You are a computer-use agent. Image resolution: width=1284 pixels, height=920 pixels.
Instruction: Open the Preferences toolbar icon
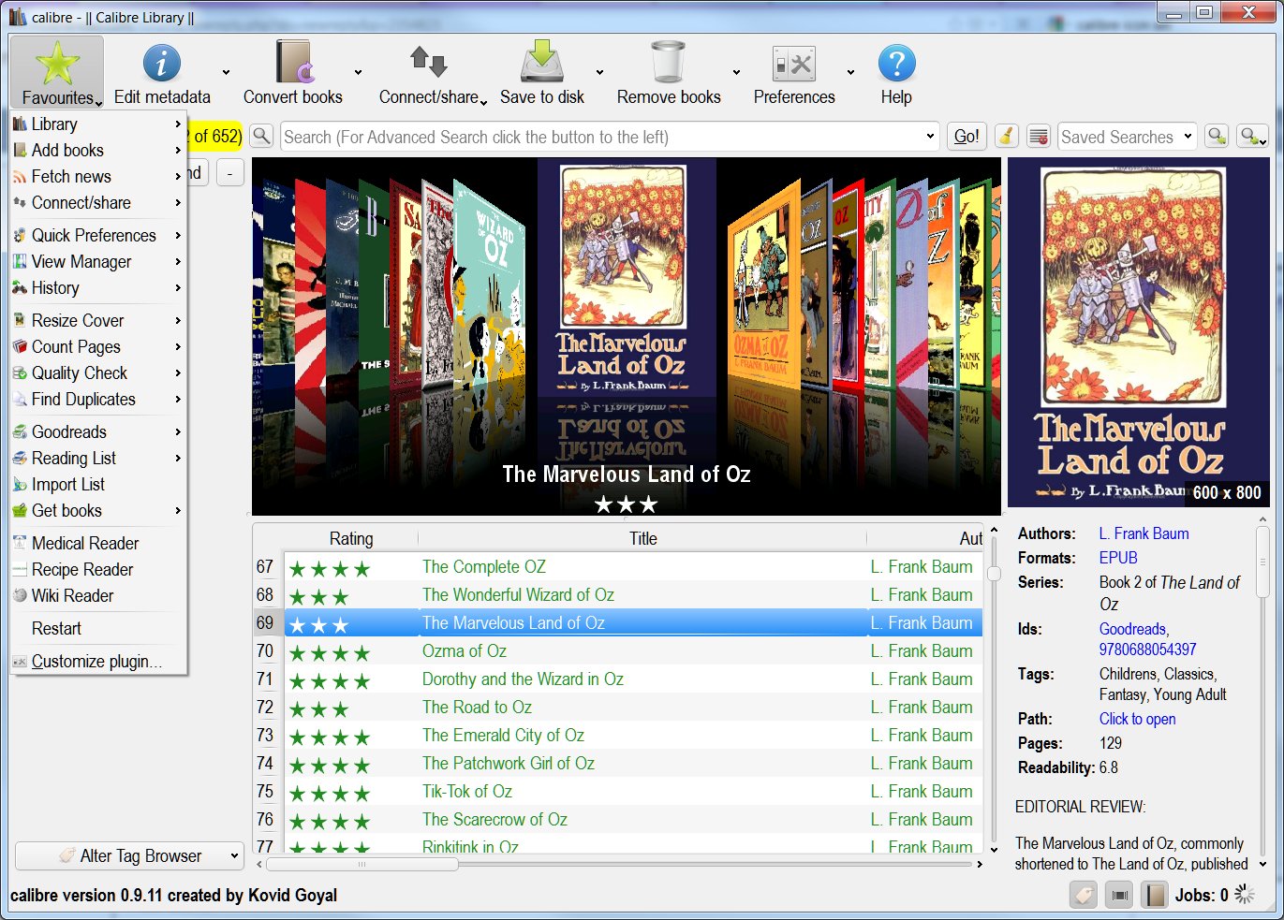[793, 64]
